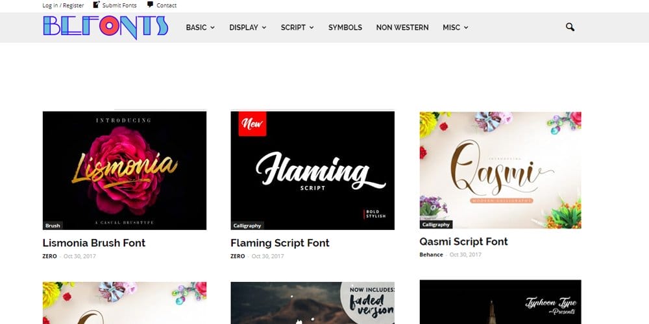
Task: Click author ZERO under Flaming Script Font
Action: pyautogui.click(x=238, y=256)
